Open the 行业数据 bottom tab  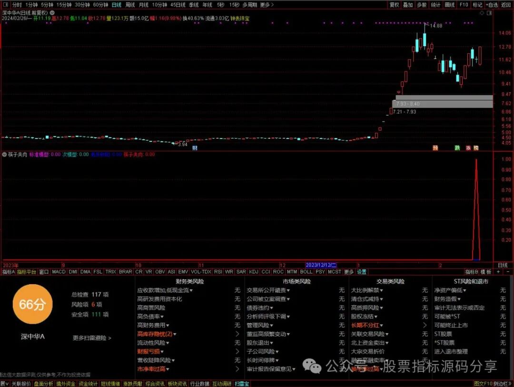pyautogui.click(x=199, y=383)
